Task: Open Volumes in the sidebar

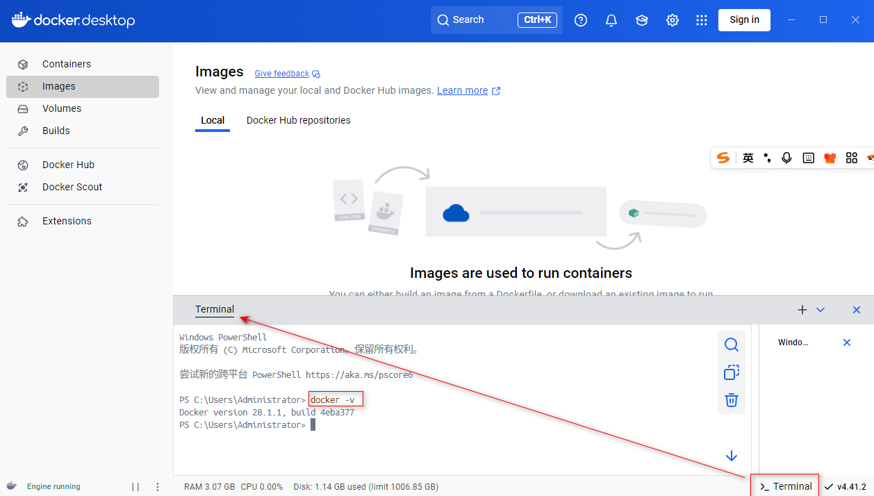Action: [83, 108]
